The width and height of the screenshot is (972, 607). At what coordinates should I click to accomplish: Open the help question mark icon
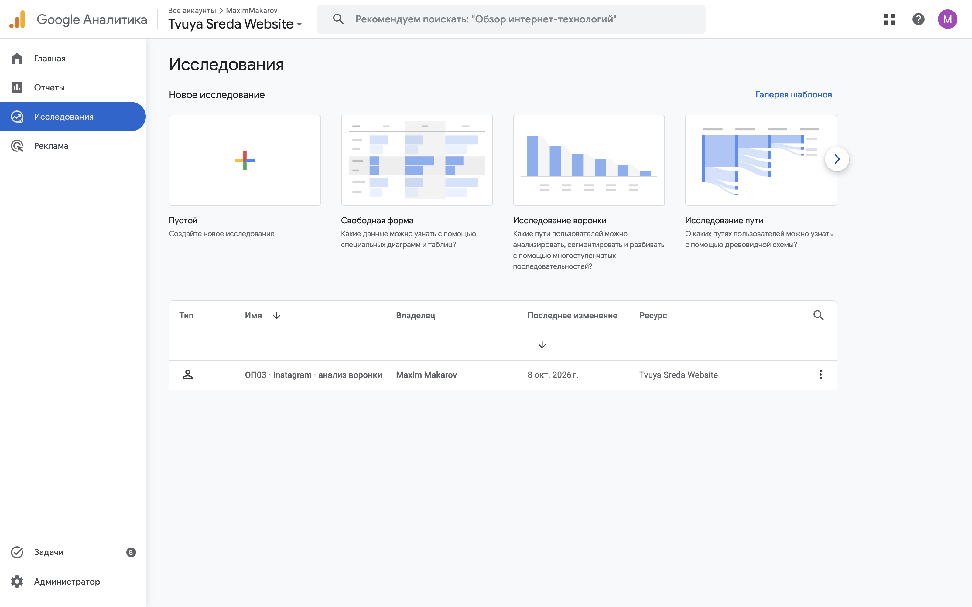[x=918, y=19]
